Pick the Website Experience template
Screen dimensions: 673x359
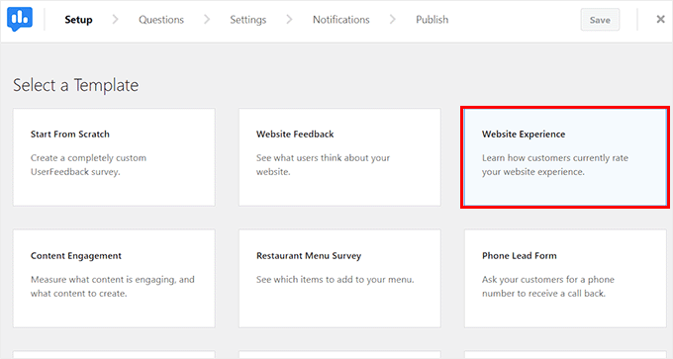(565, 157)
